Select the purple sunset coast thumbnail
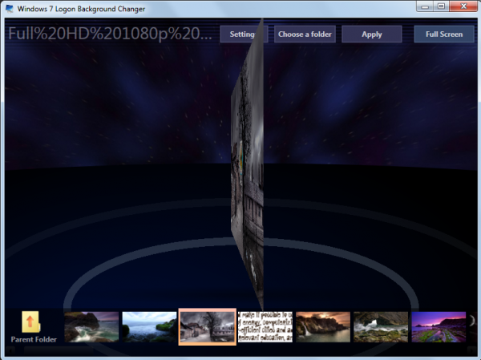 [x=439, y=327]
